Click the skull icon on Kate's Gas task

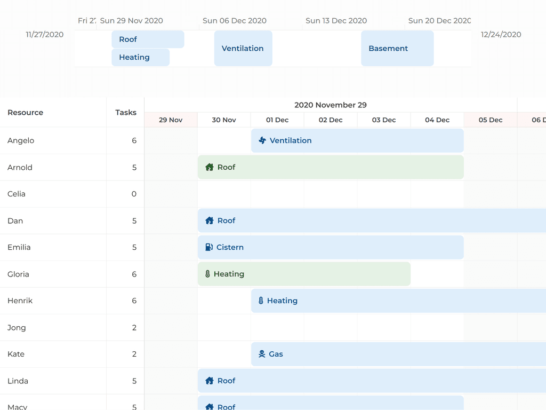tap(262, 354)
